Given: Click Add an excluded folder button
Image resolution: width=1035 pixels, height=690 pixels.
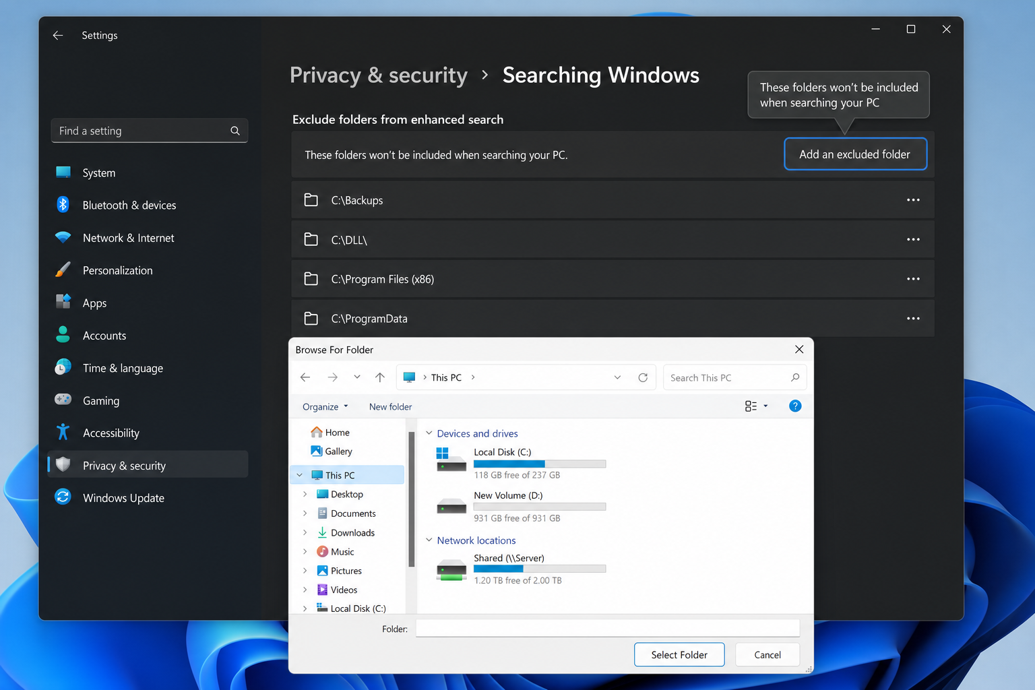Looking at the screenshot, I should [856, 154].
